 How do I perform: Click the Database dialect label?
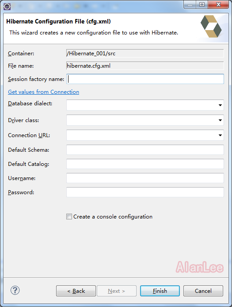pyautogui.click(x=30, y=104)
